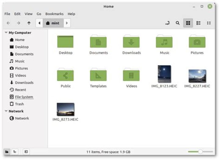
Task: Show tree view in the sidebar
Action: point(15,151)
